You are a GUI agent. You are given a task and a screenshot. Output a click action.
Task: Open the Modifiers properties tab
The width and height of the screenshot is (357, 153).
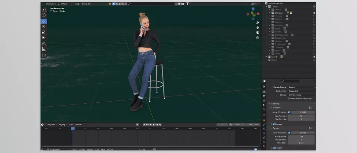(264, 125)
